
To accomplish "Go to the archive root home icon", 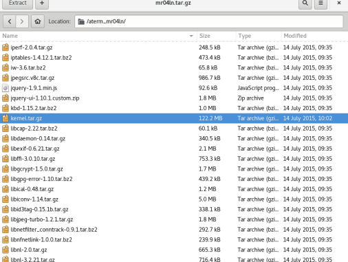I will click(x=38, y=21).
